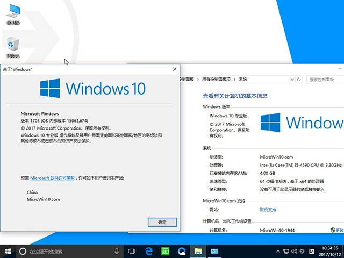
Task: Open the 联机支持 website link
Action: pos(268,210)
